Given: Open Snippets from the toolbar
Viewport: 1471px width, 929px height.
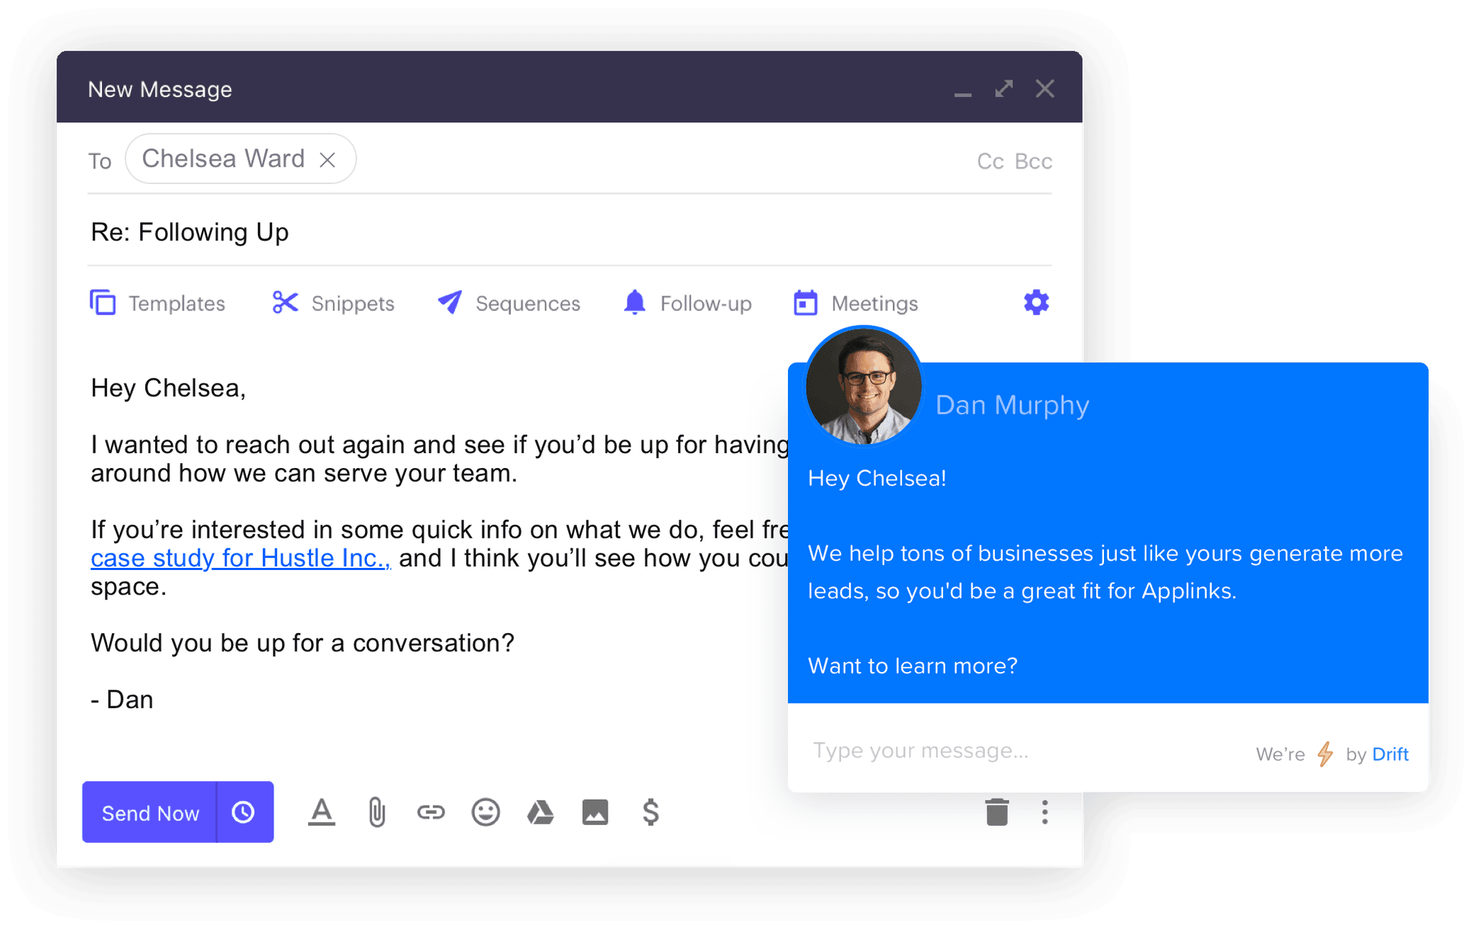Looking at the screenshot, I should 334,303.
